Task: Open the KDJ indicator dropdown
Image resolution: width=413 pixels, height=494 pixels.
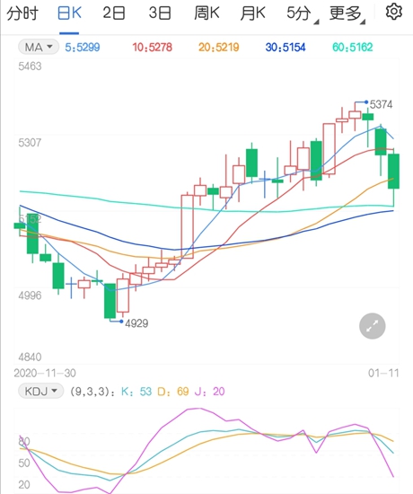Action: (41, 392)
